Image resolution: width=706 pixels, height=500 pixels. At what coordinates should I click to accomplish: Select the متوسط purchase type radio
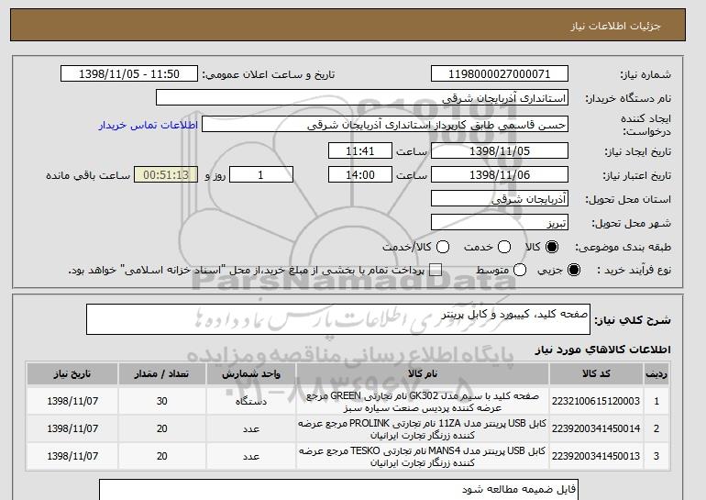click(520, 270)
